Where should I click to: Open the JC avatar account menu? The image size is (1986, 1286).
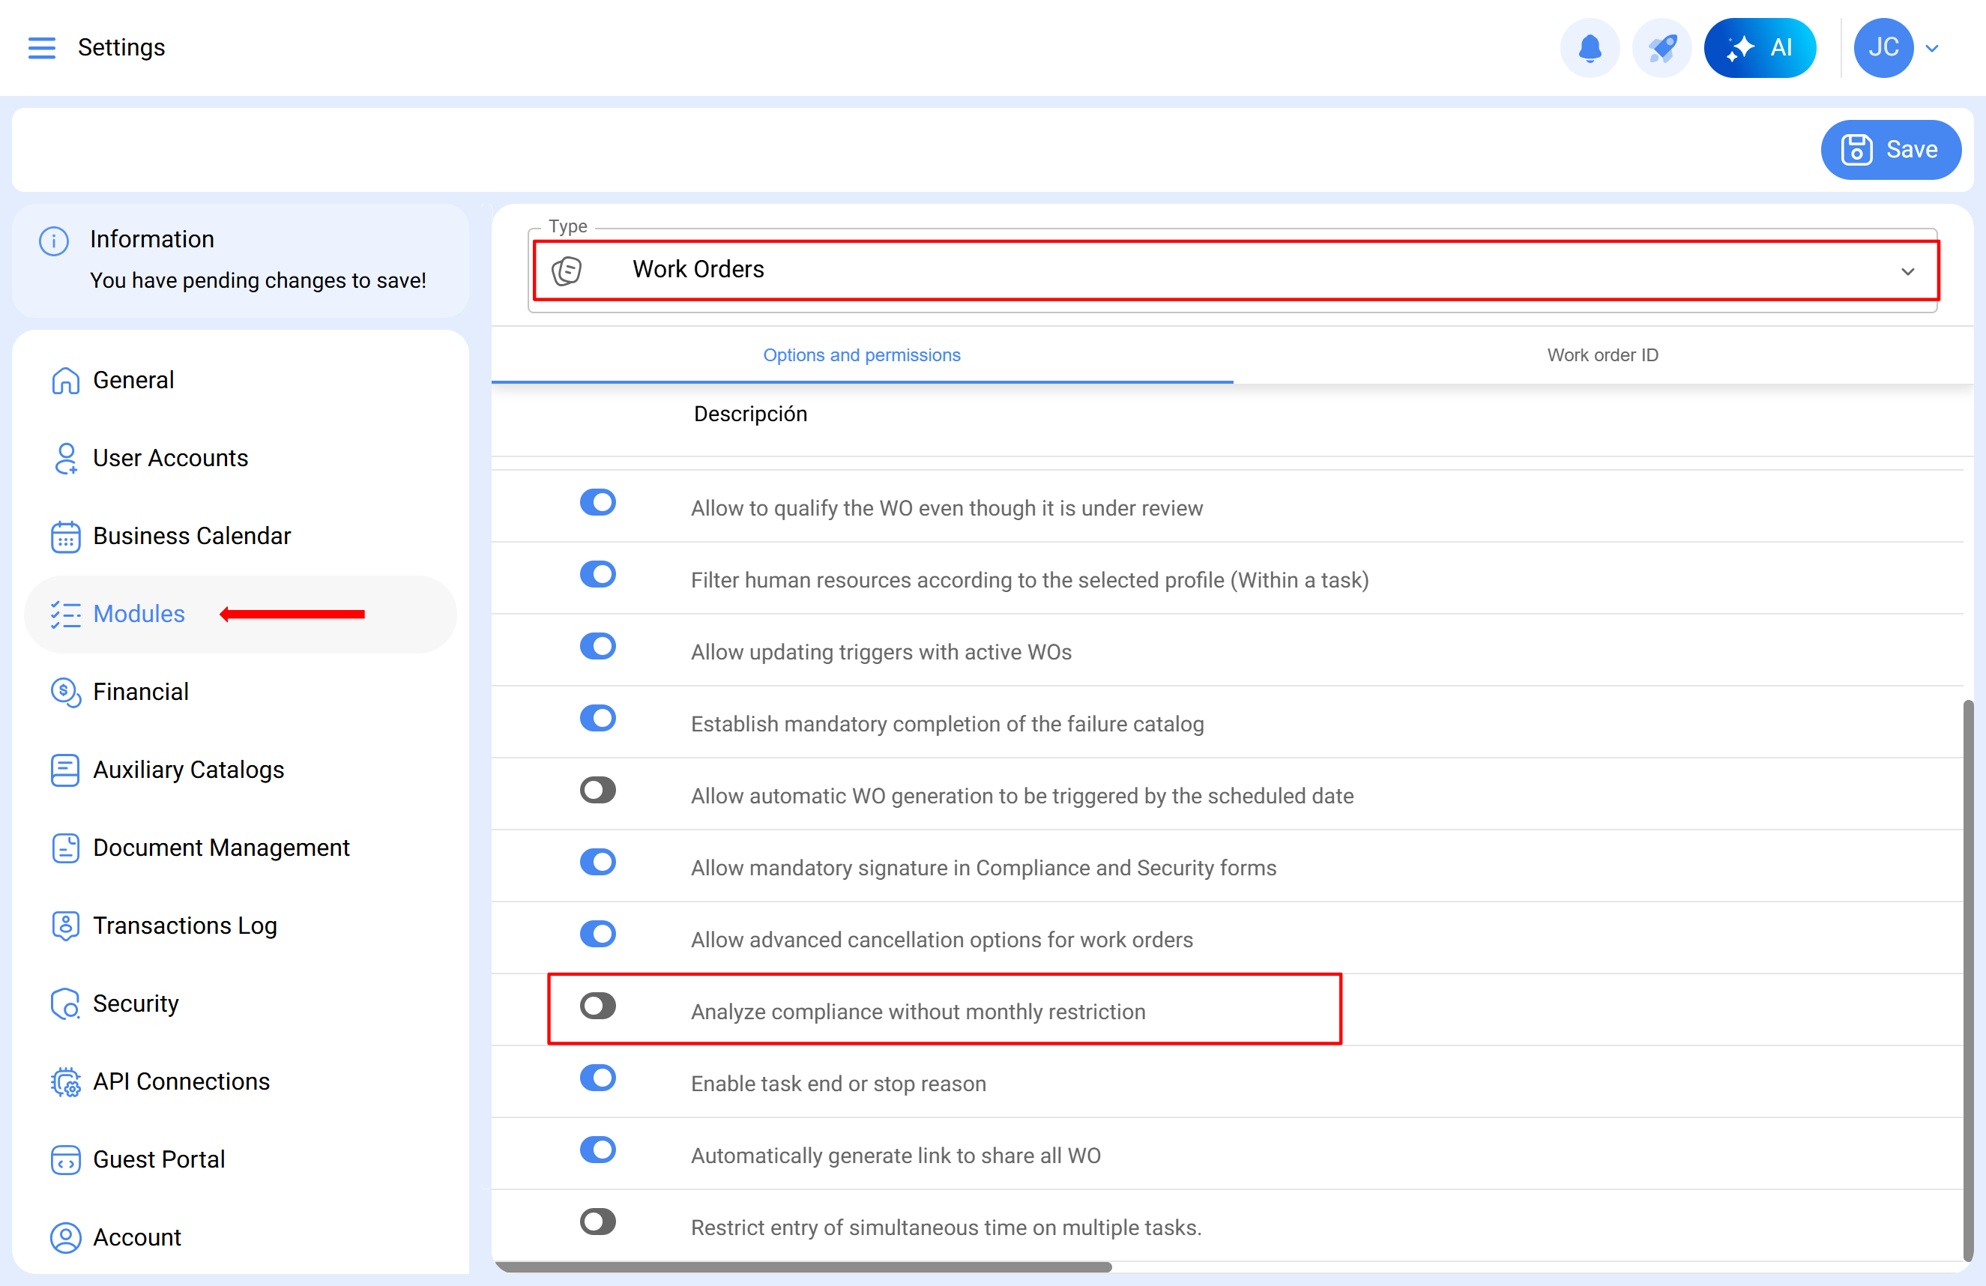click(x=1883, y=47)
